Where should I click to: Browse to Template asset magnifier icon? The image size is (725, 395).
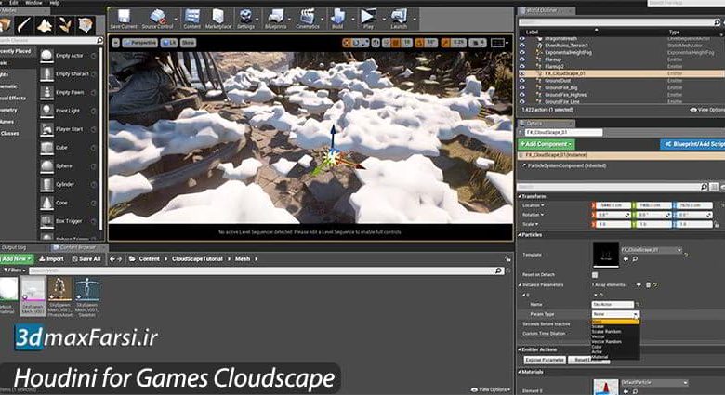635,259
